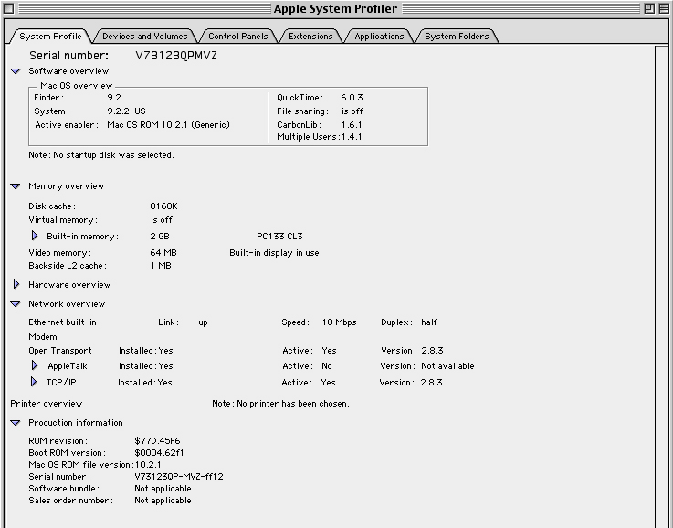Click the AppleTalk Active No value

point(327,366)
